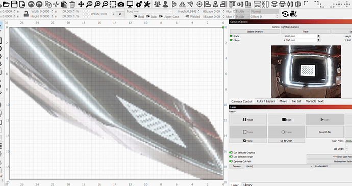Expand the (Auto) port dropdown

tap(280, 166)
